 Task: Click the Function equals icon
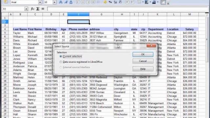coord(43,9)
